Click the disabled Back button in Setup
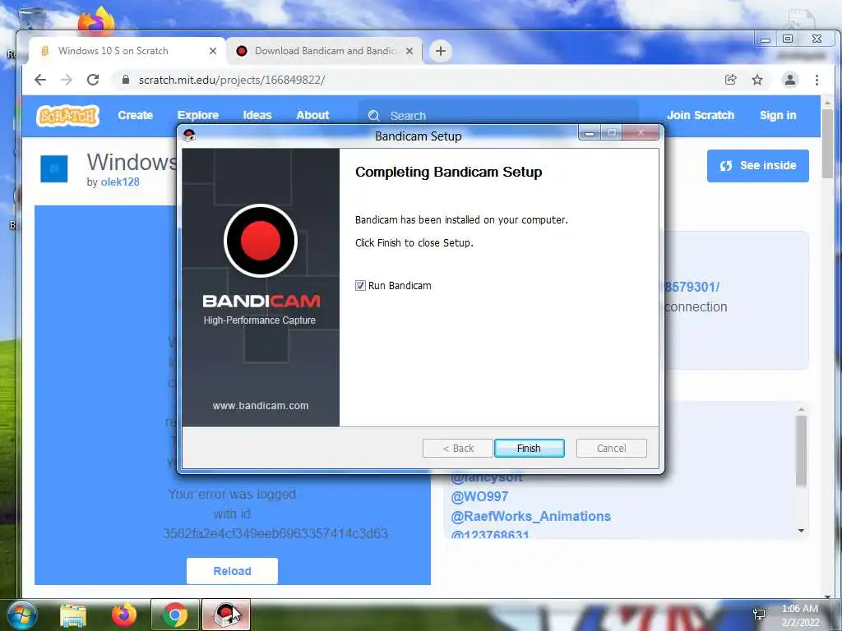 pos(457,448)
